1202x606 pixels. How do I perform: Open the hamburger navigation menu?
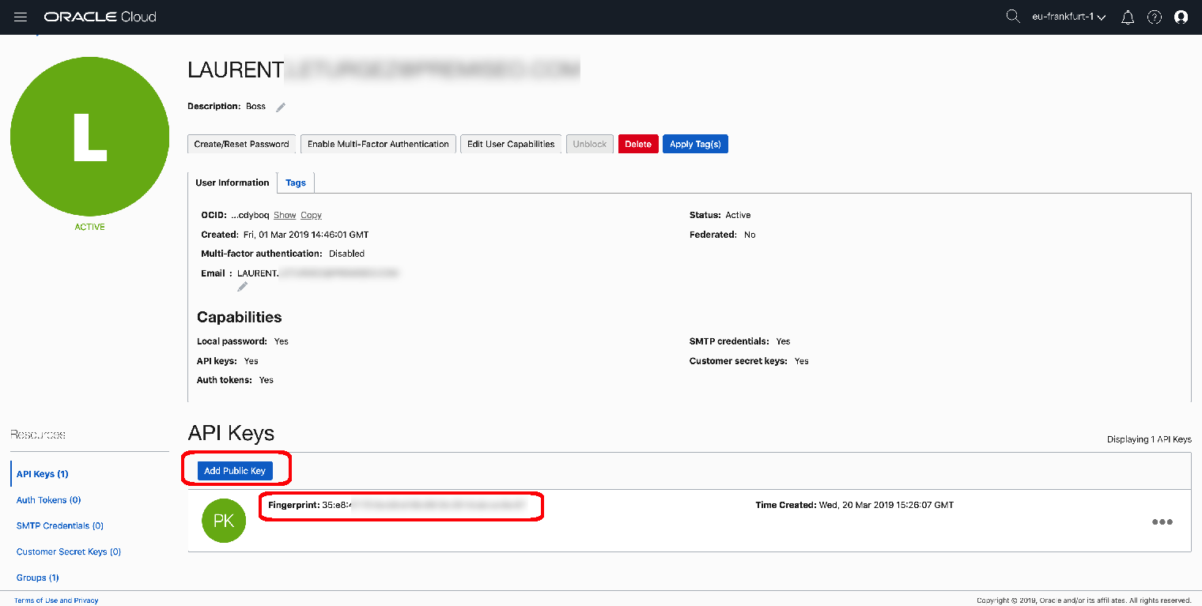[x=21, y=17]
